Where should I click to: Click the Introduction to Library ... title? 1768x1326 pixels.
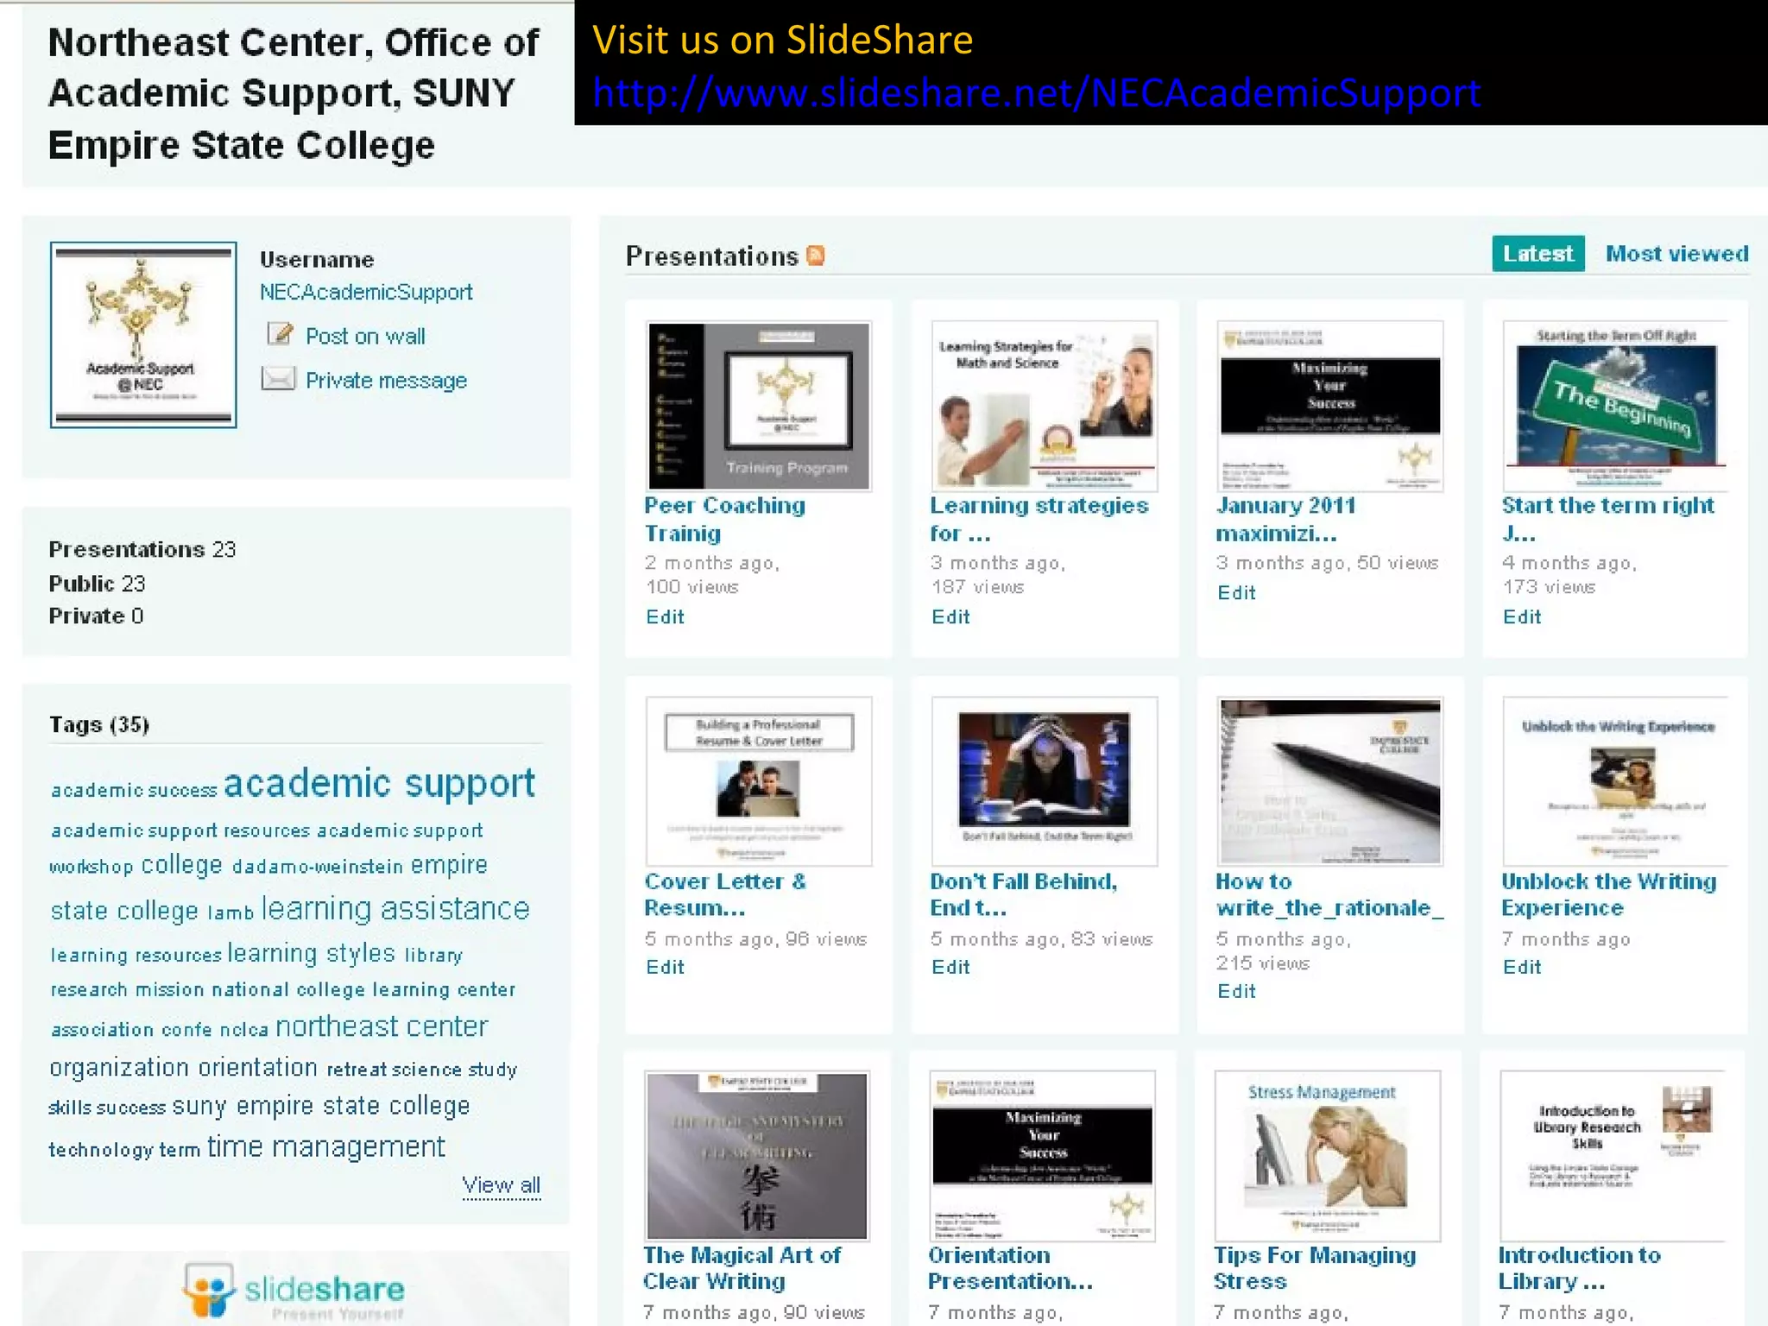pyautogui.click(x=1580, y=1268)
